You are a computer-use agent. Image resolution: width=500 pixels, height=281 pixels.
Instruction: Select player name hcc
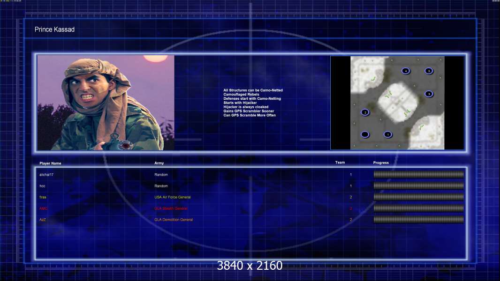tap(42, 186)
